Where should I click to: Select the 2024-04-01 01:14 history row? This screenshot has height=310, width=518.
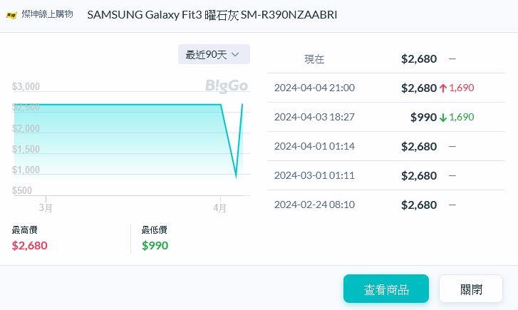[x=314, y=147]
